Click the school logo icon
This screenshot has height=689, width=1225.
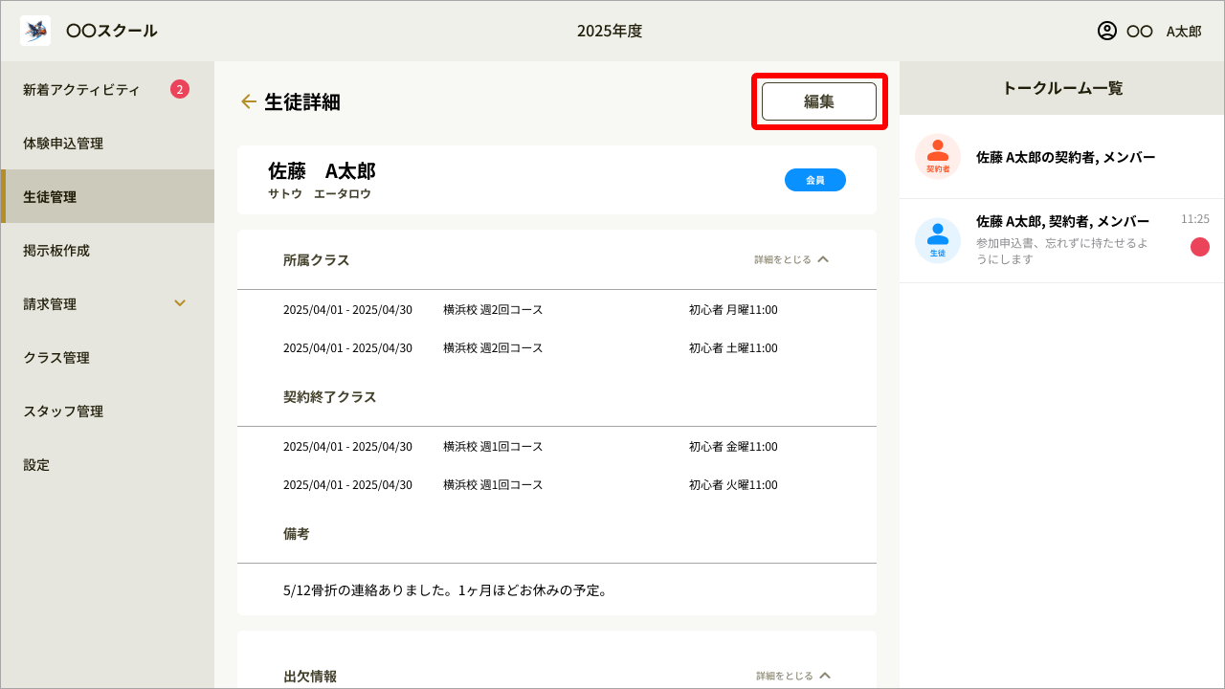click(x=35, y=31)
